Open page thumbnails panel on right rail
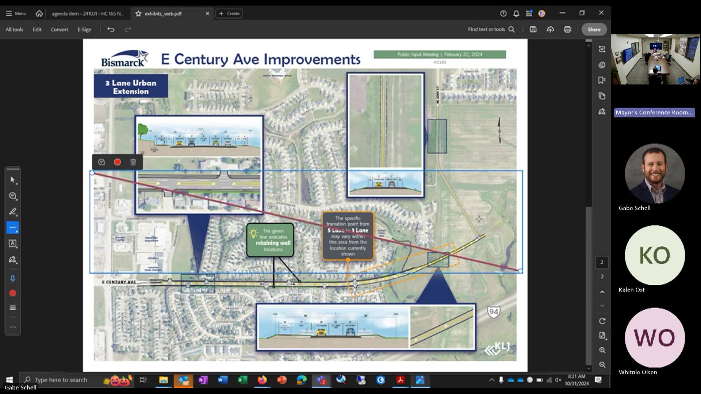The height and width of the screenshot is (394, 701). pos(602,96)
